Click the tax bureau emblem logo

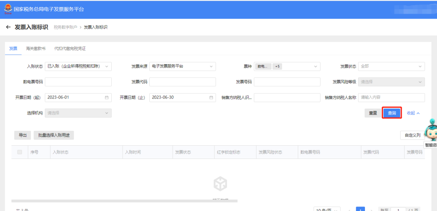tap(8, 9)
